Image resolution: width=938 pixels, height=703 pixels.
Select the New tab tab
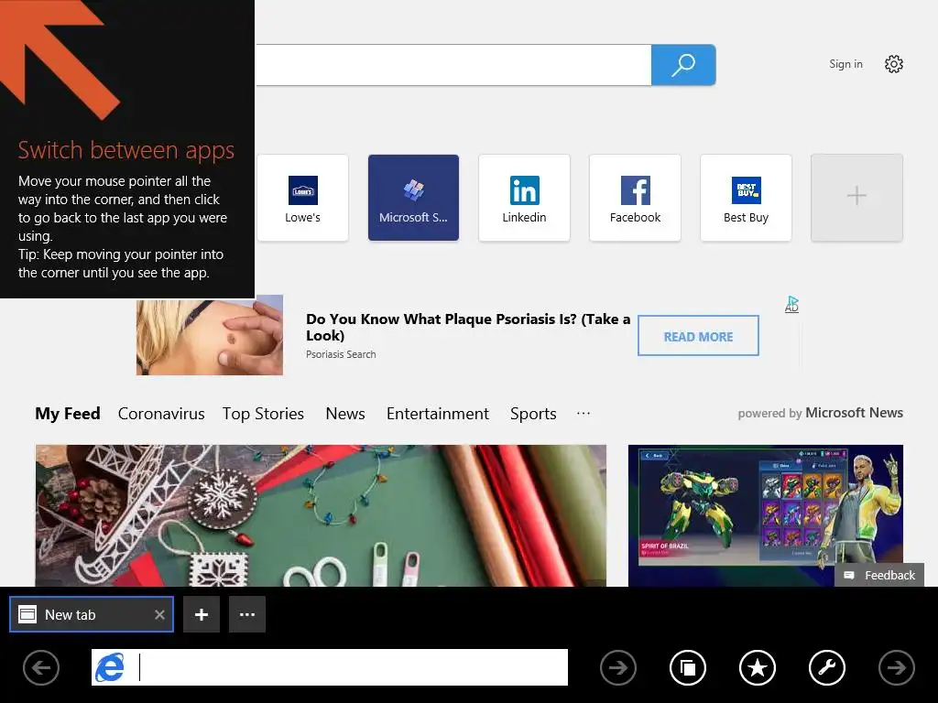92,614
